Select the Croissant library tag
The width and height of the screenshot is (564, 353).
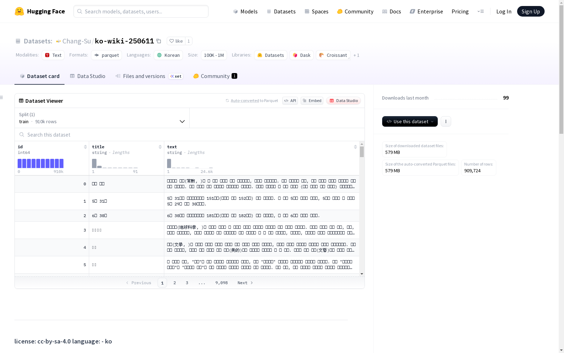pyautogui.click(x=333, y=55)
